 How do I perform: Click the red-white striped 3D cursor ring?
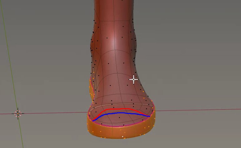18,114
